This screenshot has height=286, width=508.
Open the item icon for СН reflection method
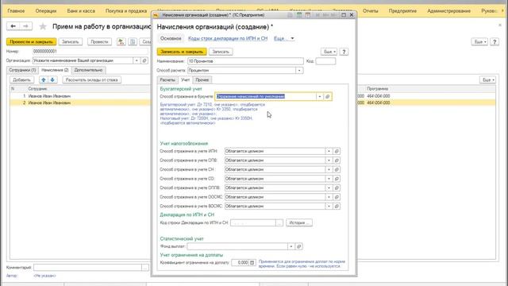pos(337,169)
